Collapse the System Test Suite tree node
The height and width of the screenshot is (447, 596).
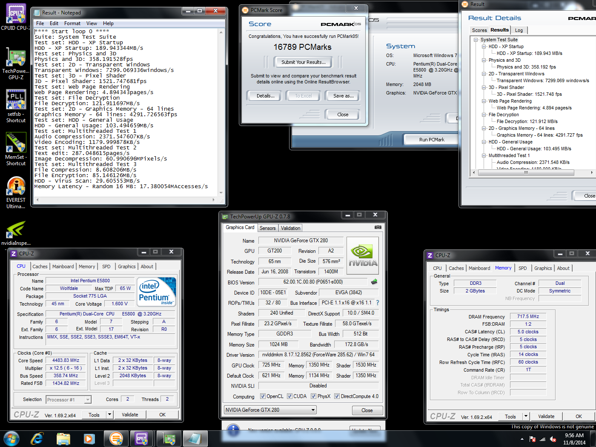click(x=476, y=40)
